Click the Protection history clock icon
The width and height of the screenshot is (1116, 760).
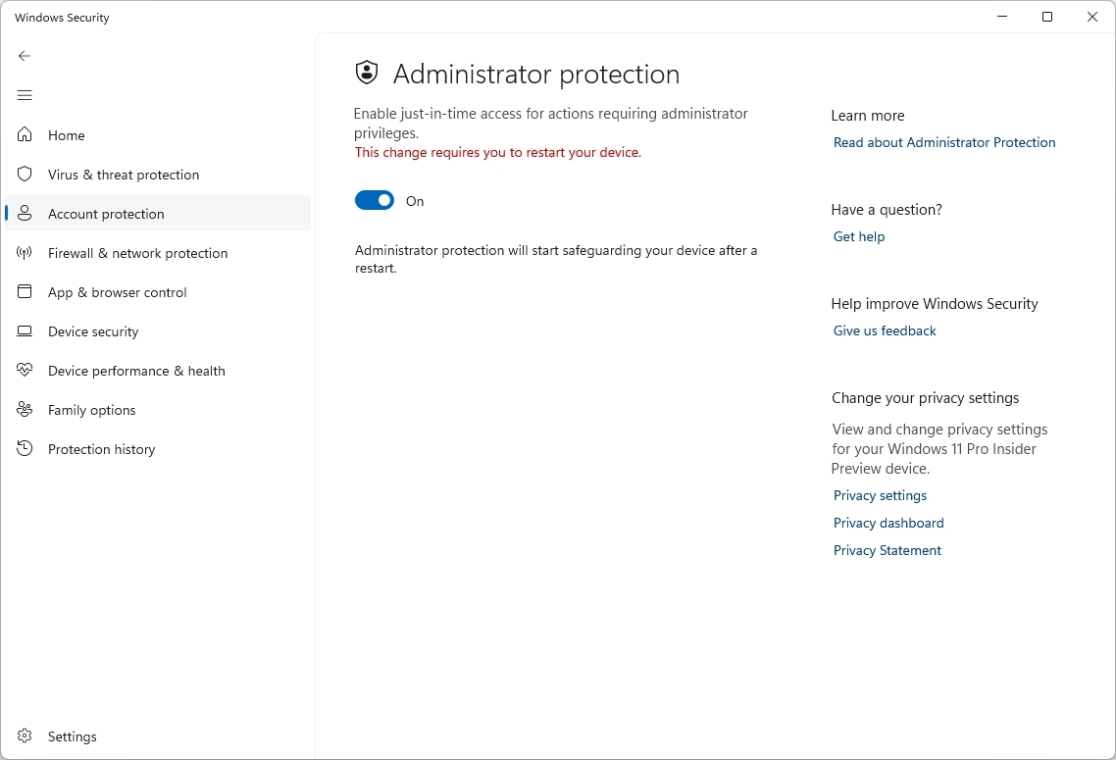25,449
